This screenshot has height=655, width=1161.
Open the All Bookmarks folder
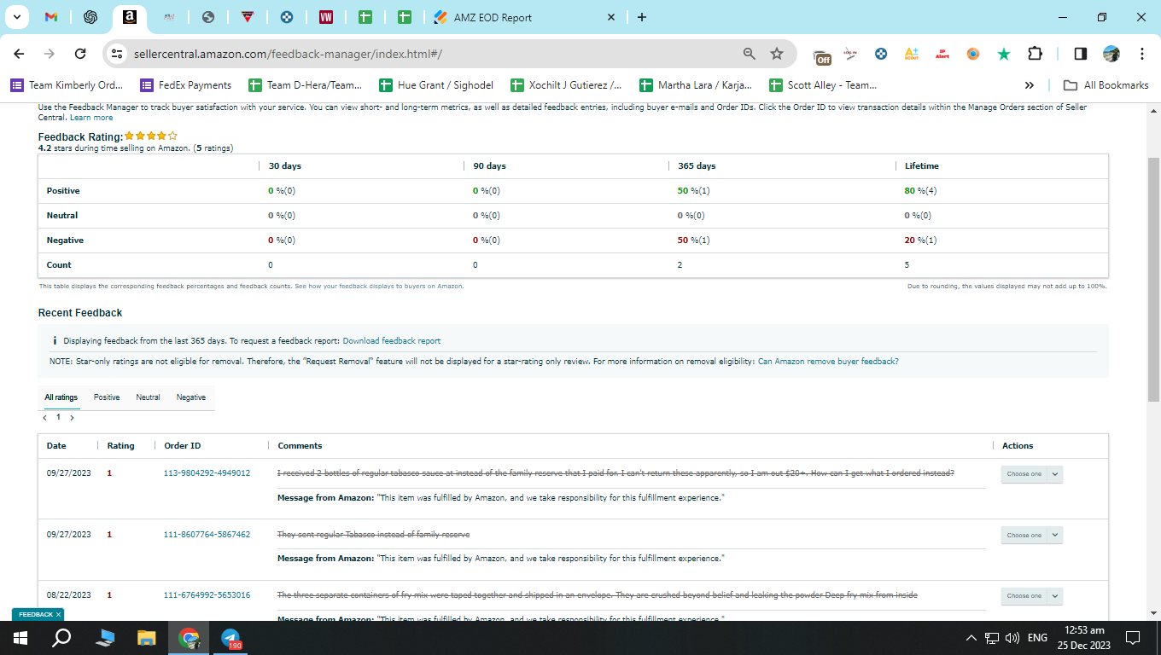click(1106, 85)
